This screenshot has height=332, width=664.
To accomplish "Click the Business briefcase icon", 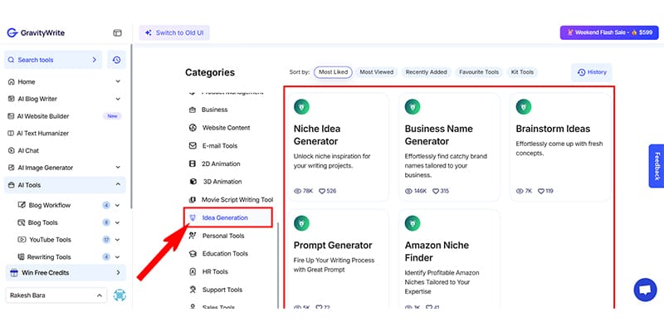I will pyautogui.click(x=193, y=110).
